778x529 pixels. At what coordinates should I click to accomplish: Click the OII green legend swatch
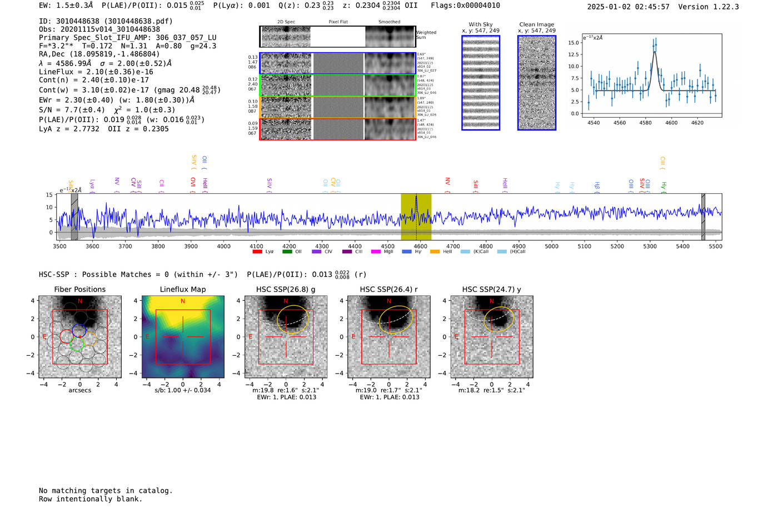click(287, 252)
